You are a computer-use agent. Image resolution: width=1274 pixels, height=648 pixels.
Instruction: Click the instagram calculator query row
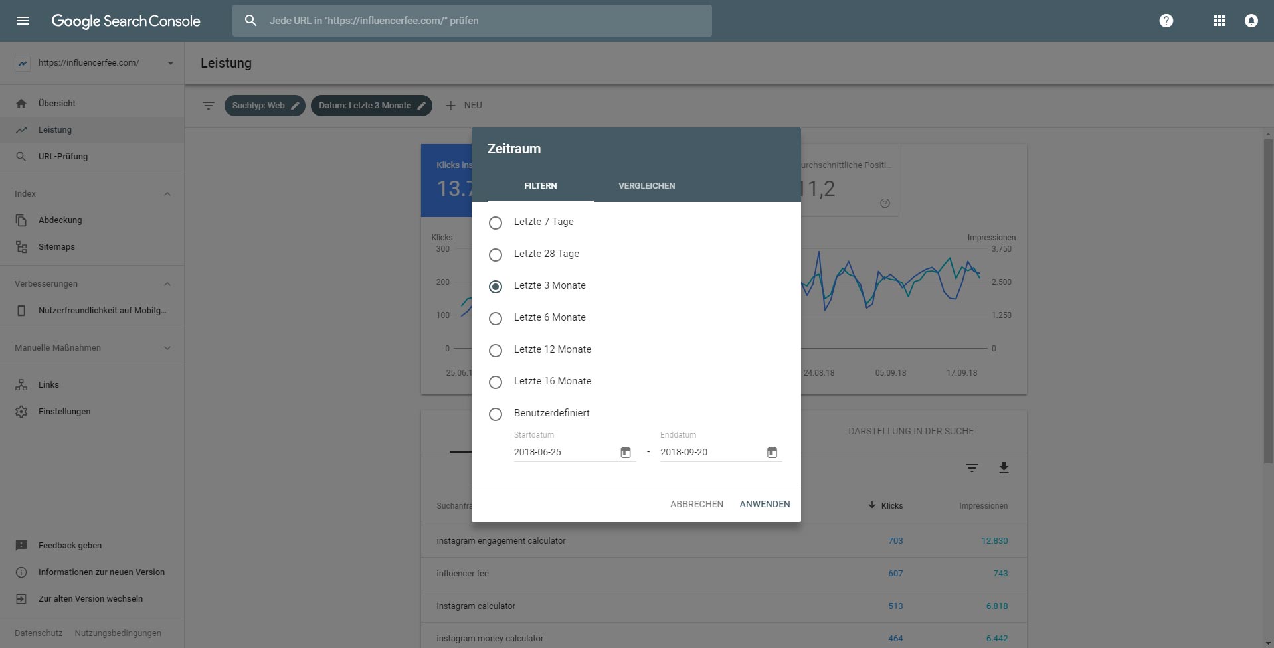point(724,606)
